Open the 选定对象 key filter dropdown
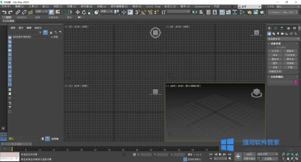Image resolution: width=301 pixels, height=162 pixels. [x=267, y=154]
